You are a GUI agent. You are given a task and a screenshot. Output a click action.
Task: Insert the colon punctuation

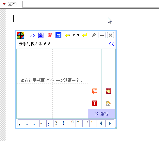(43, 123)
